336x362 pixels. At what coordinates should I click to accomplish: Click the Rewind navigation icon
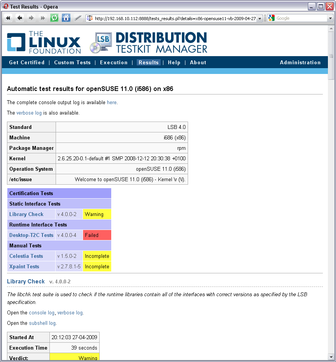point(8,18)
